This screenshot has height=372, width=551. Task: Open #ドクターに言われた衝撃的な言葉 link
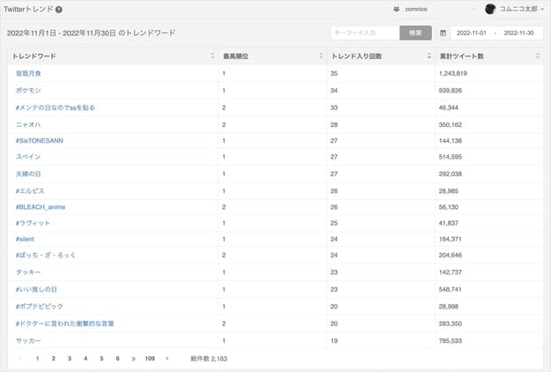tap(64, 324)
